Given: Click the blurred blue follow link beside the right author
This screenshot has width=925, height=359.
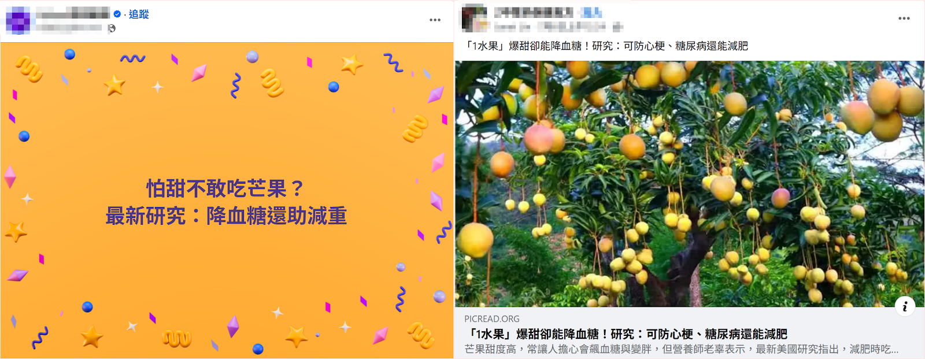Looking at the screenshot, I should coord(592,12).
